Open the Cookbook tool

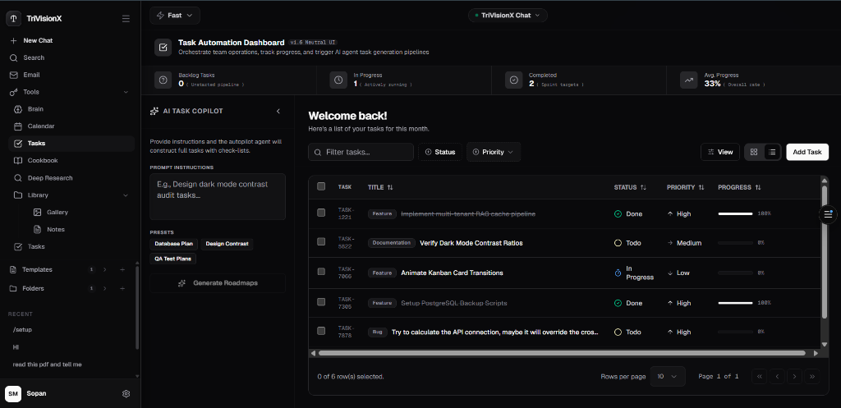click(x=43, y=161)
